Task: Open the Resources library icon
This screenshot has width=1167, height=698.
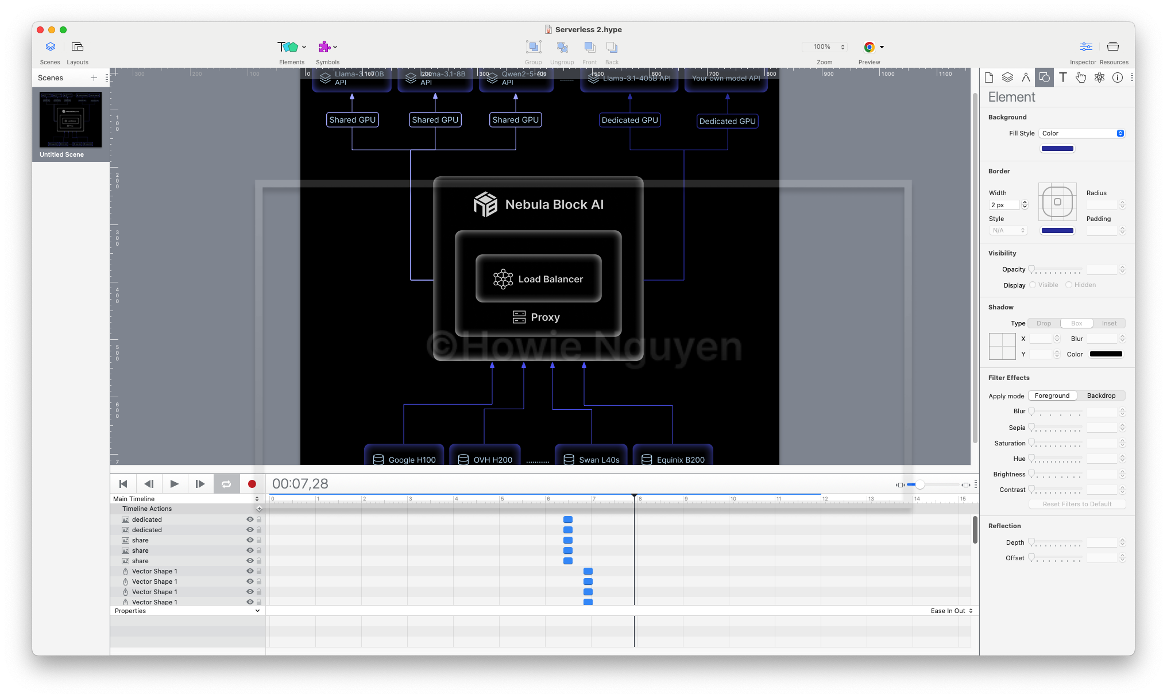Action: tap(1113, 47)
